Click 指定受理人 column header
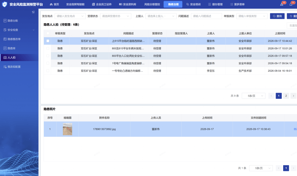 pyautogui.click(x=181, y=33)
